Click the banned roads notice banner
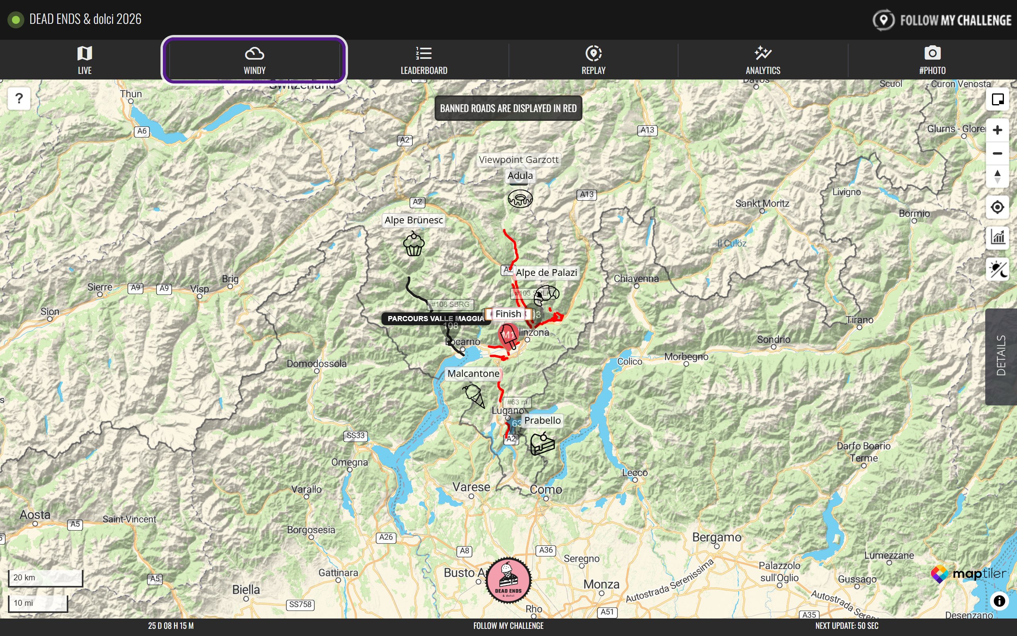The width and height of the screenshot is (1017, 636). (508, 108)
